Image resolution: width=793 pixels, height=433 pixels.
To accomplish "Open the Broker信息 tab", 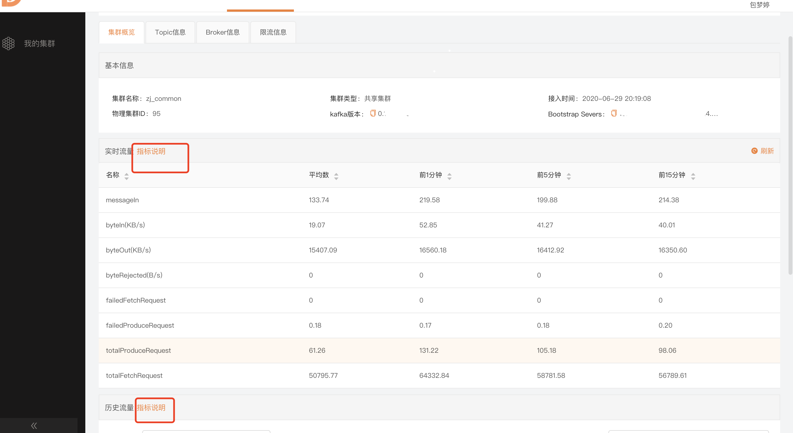I will 222,32.
